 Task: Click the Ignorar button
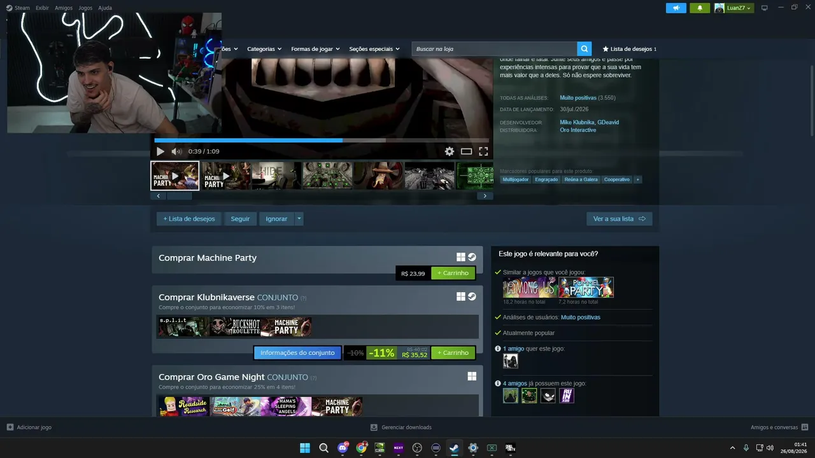pos(276,219)
